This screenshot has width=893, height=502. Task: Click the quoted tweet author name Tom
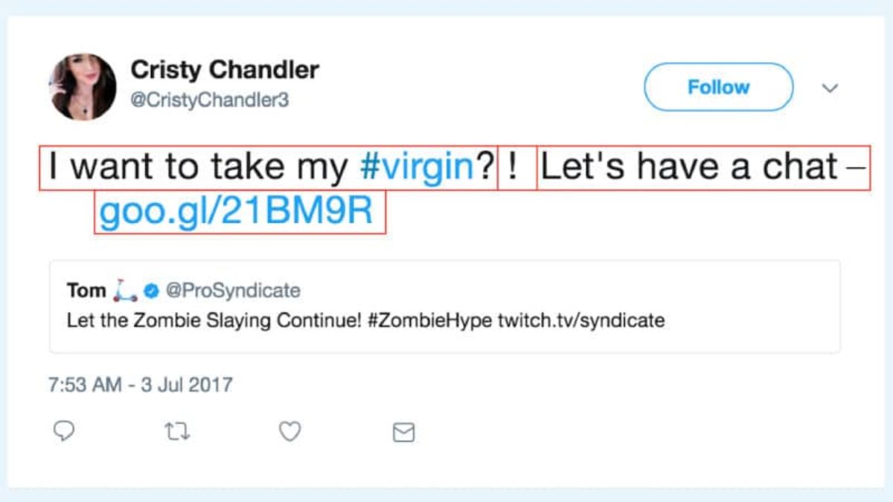(x=86, y=290)
